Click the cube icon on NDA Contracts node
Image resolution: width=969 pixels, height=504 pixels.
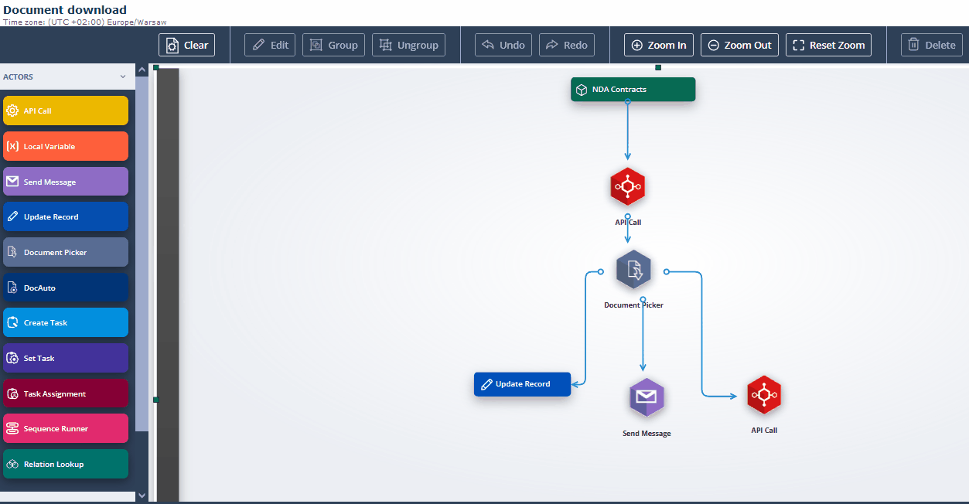click(x=582, y=90)
